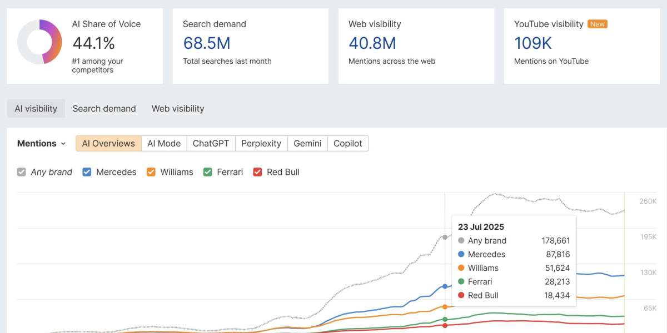Screen dimensions: 667x333
Task: Filter the chart by Gemini
Action: (x=307, y=143)
